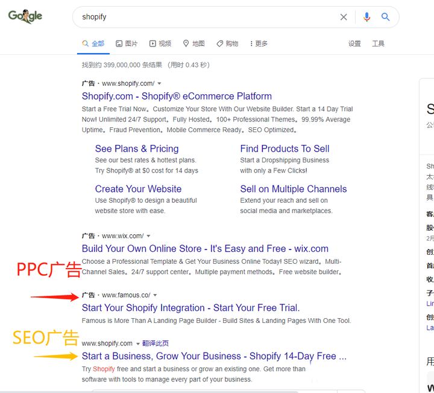Image resolution: width=434 pixels, height=393 pixels.
Task: Switch to the 图片 tab
Action: [x=127, y=43]
